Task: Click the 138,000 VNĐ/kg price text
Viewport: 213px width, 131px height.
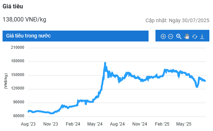Action: tap(24, 20)
